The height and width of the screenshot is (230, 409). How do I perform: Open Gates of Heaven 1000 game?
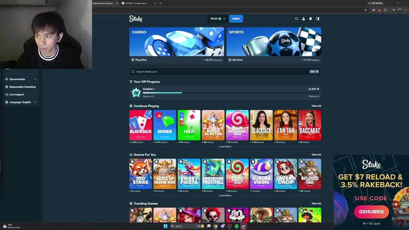(165, 174)
